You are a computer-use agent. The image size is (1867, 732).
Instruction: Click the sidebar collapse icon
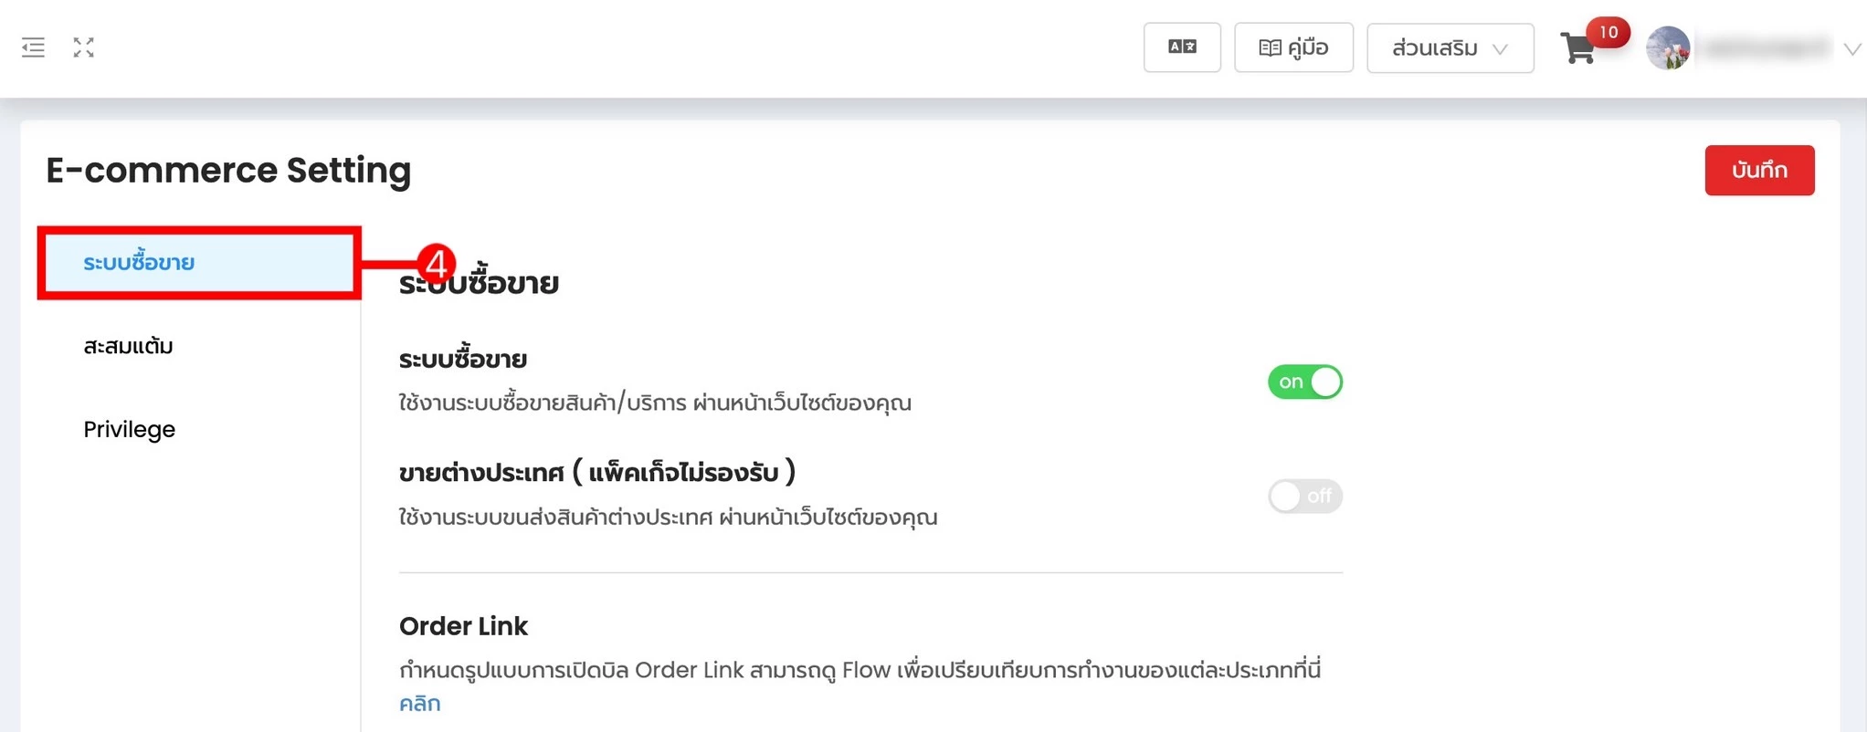[33, 47]
